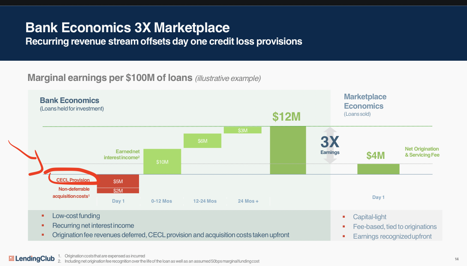Click the slide page number 14
This screenshot has width=467, height=266.
pyautogui.click(x=457, y=259)
